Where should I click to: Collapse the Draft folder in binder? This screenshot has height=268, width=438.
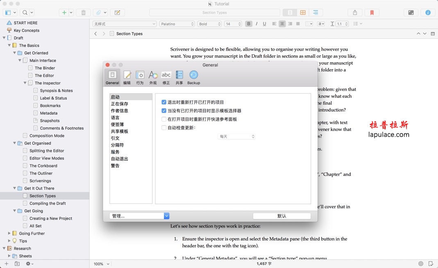[x=4, y=38]
